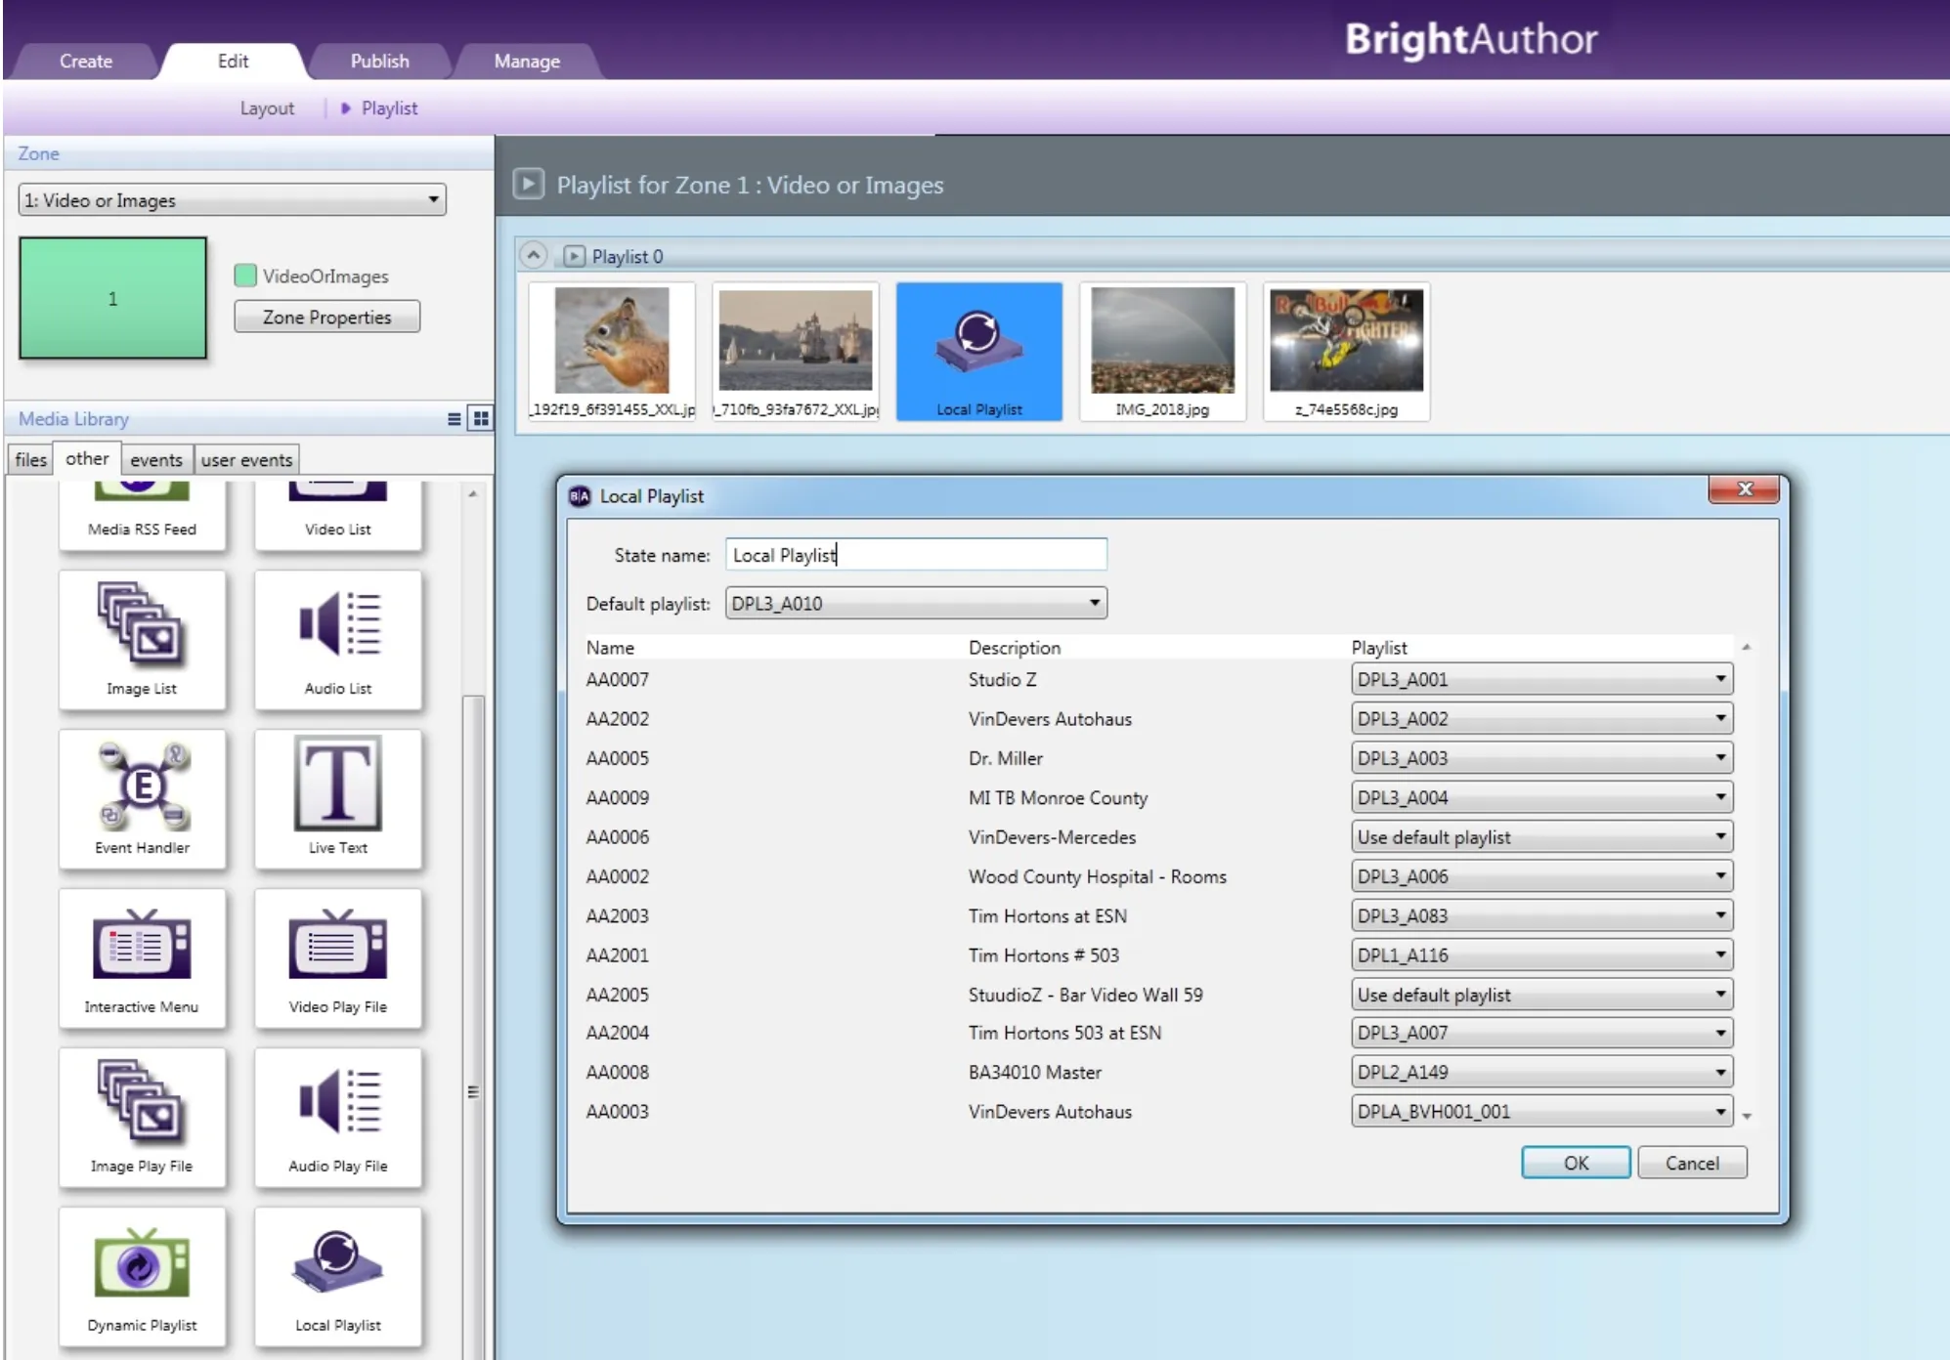The image size is (1950, 1360).
Task: Select Local Playlist state in Playlist 0
Action: pyautogui.click(x=979, y=352)
